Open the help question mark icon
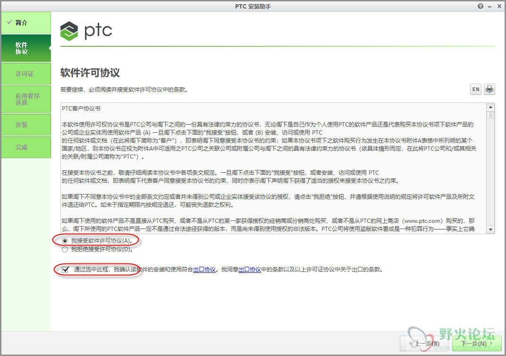This screenshot has height=356, width=506. [481, 6]
